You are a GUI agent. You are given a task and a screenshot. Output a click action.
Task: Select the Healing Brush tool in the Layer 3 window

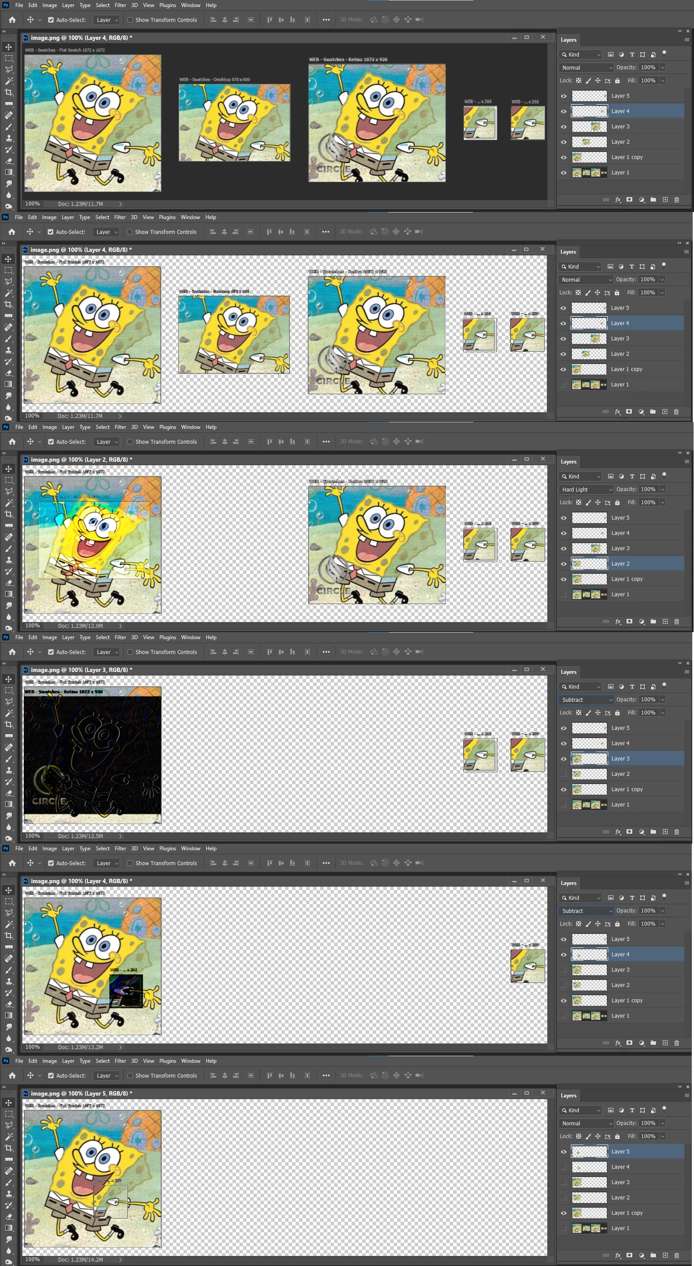[9, 747]
